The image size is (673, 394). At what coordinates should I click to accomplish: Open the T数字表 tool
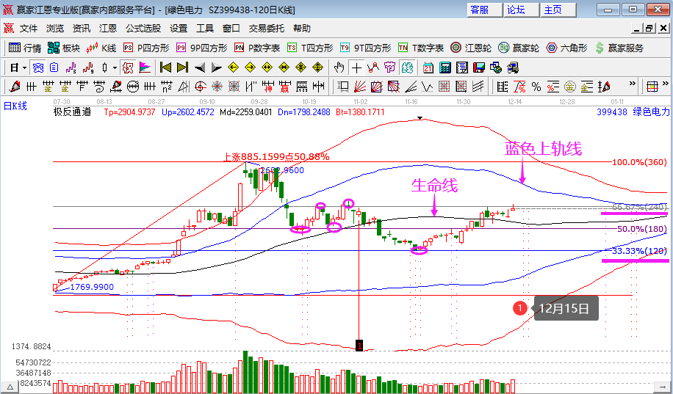[x=420, y=48]
